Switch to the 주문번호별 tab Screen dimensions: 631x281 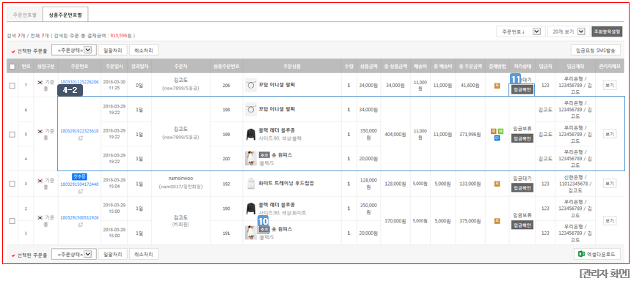[x=24, y=15]
